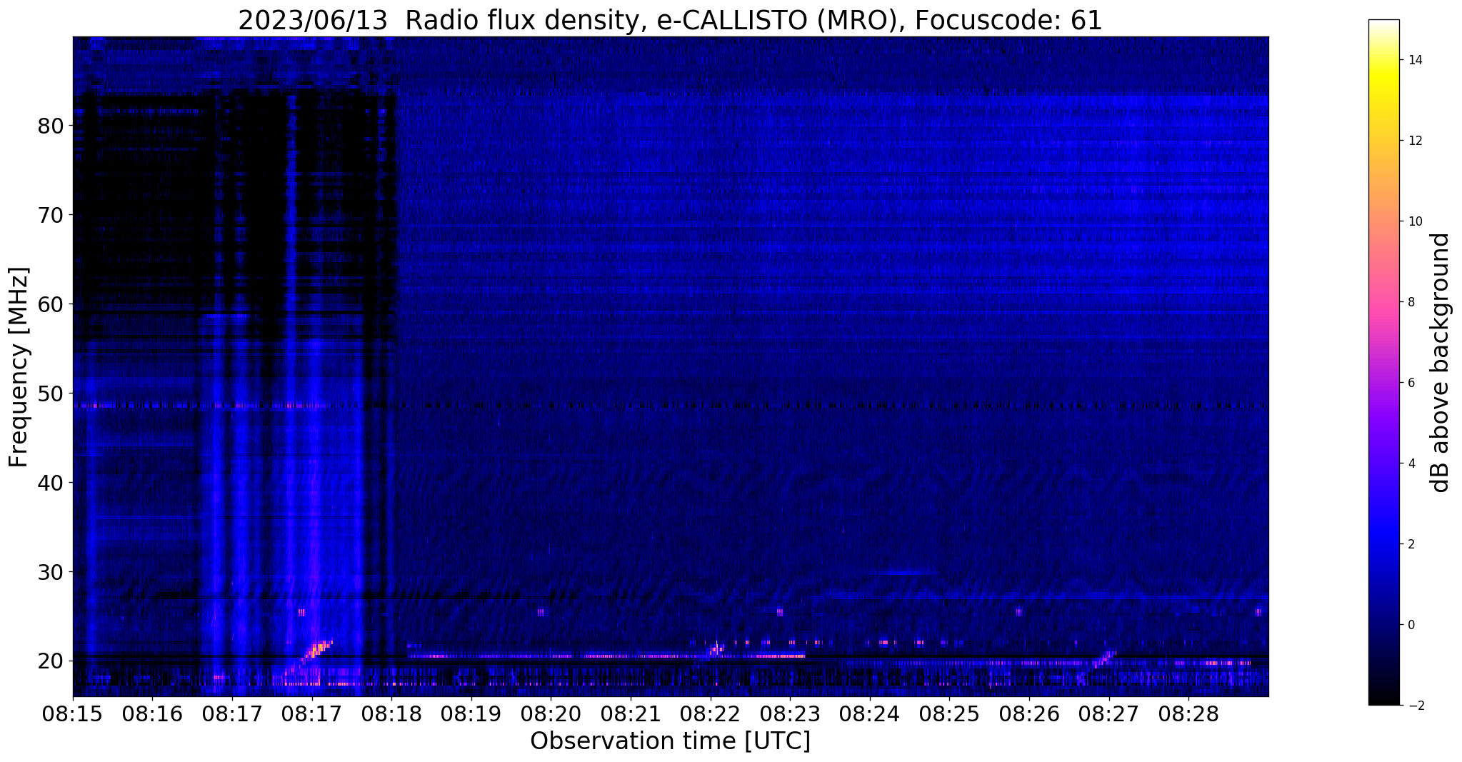Click the 08:19 time tick label
The height and width of the screenshot is (762, 1462).
tap(471, 715)
